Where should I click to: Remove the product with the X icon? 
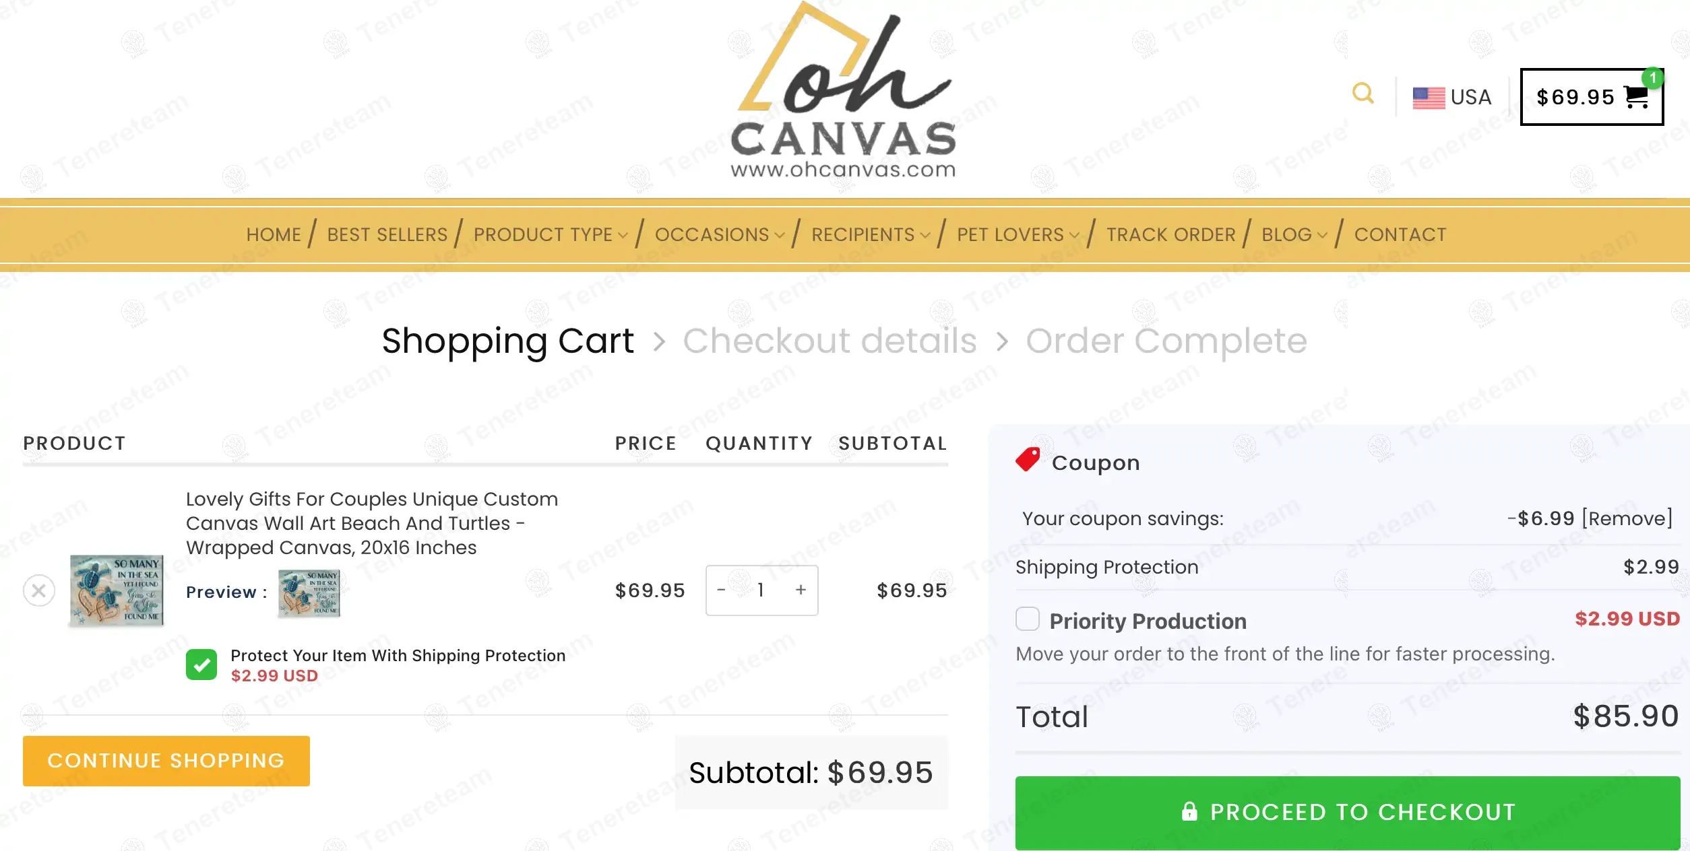(x=39, y=590)
